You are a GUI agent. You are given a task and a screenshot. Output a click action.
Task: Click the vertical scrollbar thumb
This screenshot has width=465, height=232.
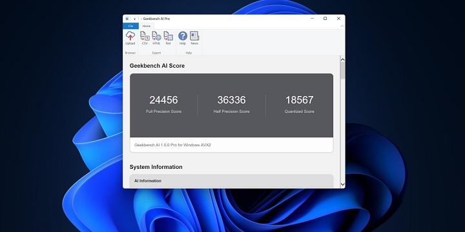(x=342, y=70)
